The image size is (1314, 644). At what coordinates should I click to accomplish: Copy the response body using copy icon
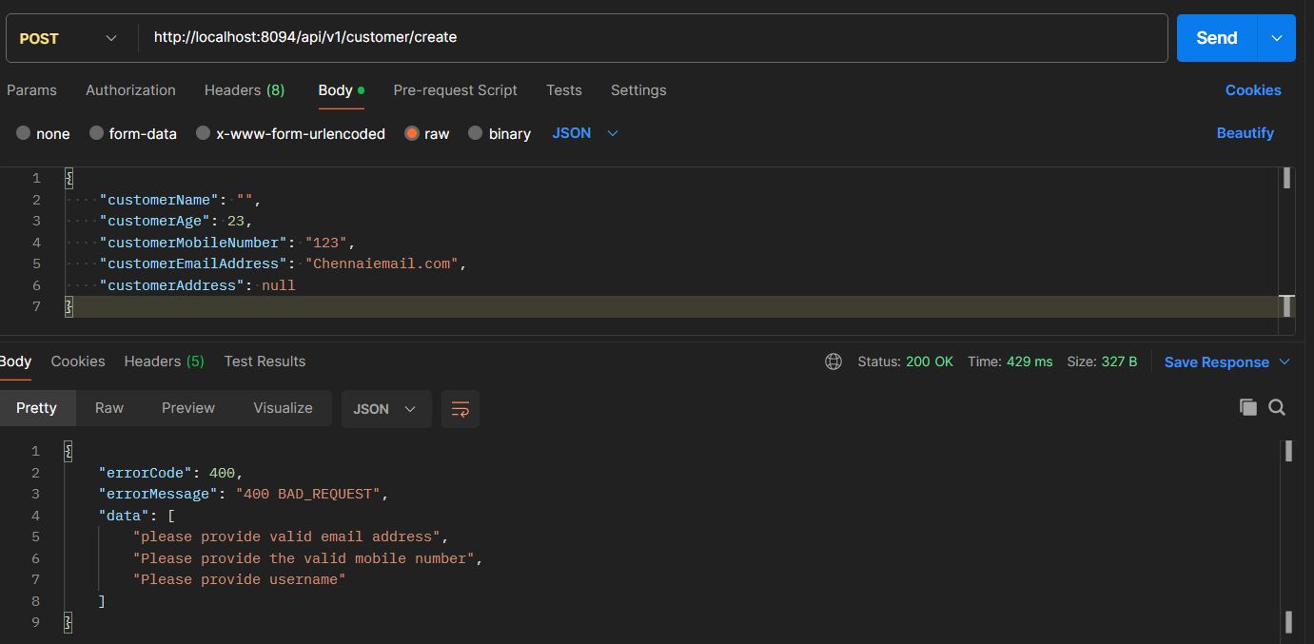tap(1247, 407)
